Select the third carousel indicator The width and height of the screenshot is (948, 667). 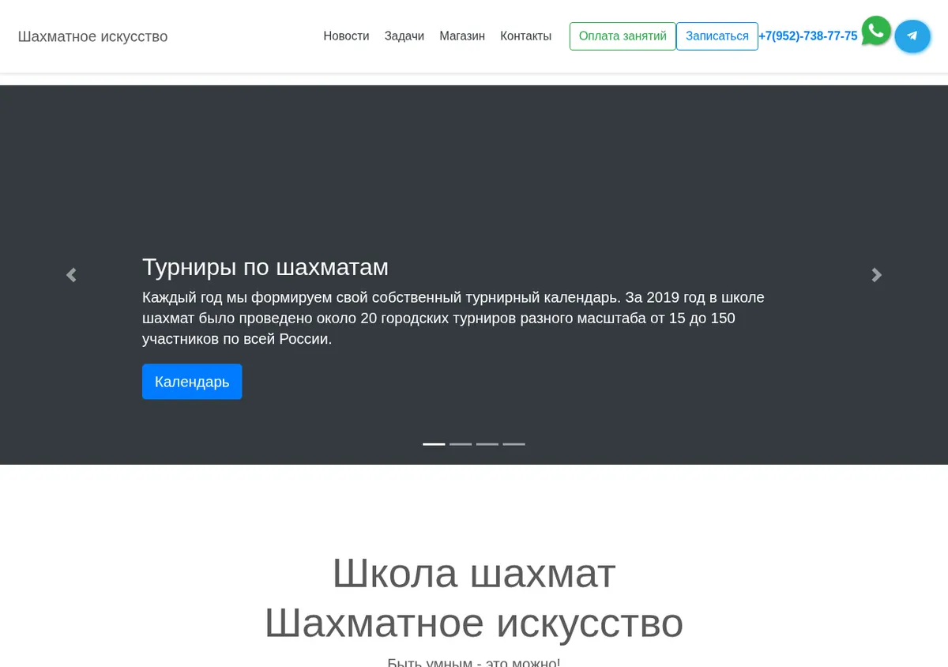click(x=487, y=444)
